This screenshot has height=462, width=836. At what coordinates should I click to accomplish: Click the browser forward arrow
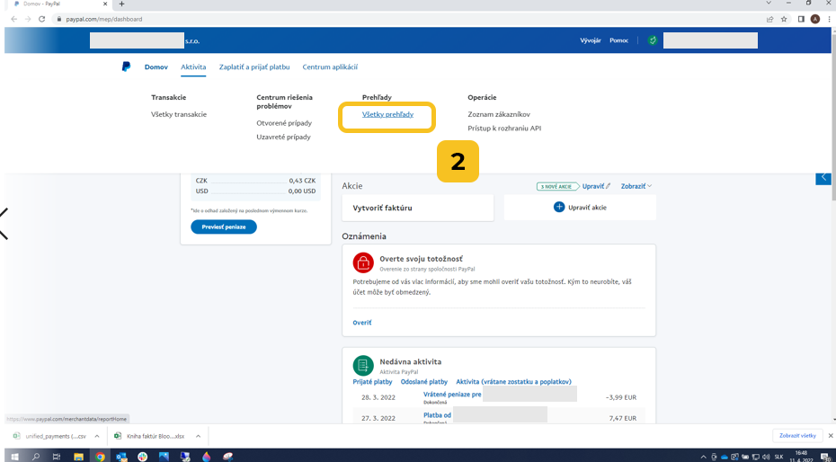click(x=28, y=19)
